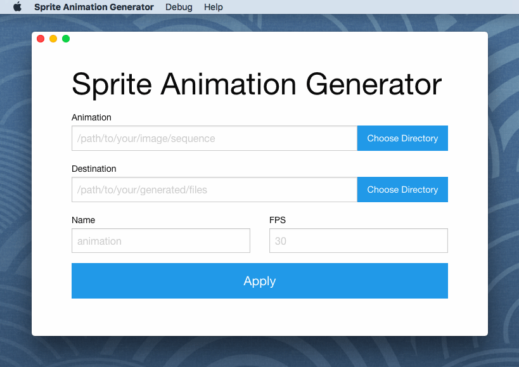This screenshot has height=367, width=519.
Task: Click the Destination field label
Action: [94, 169]
